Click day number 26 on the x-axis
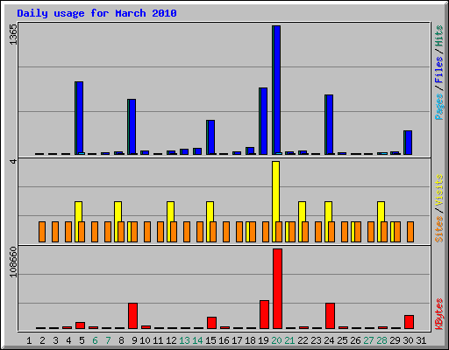Viewport: 449px width, 350px height. click(x=355, y=340)
